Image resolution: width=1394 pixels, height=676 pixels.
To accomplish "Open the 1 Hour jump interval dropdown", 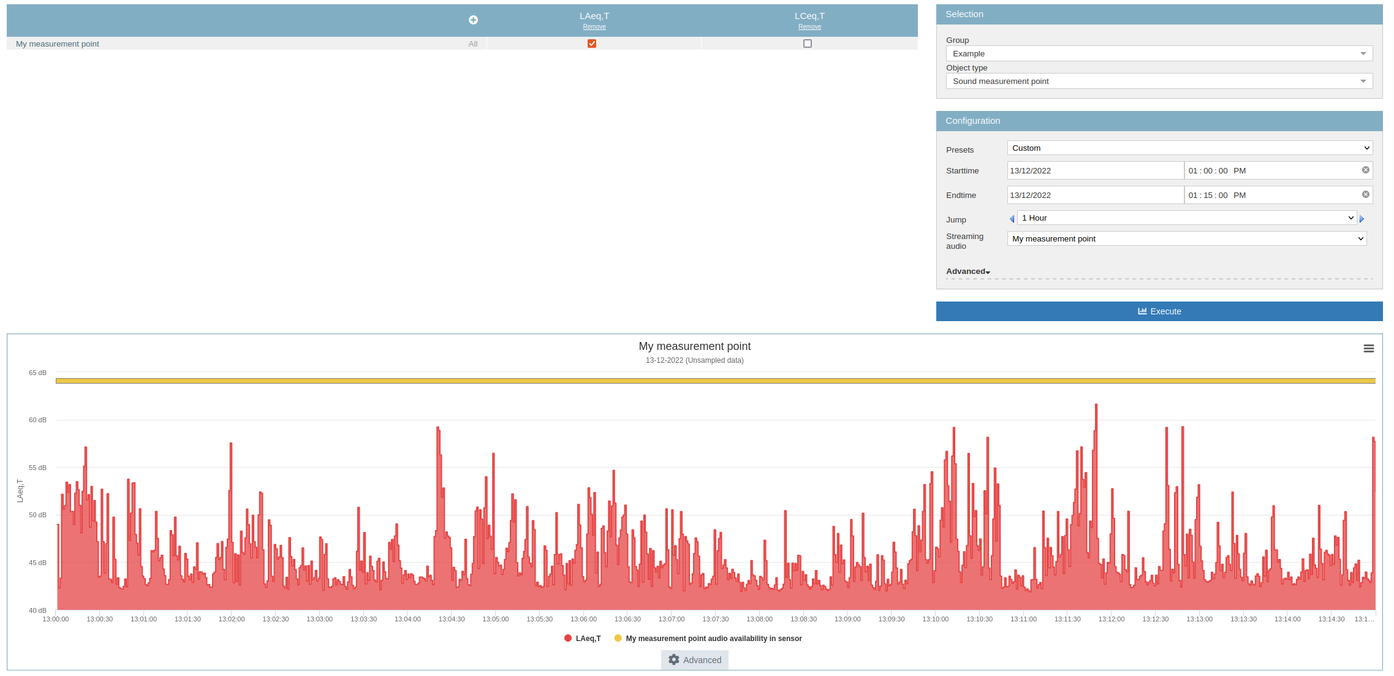I will pyautogui.click(x=1187, y=218).
